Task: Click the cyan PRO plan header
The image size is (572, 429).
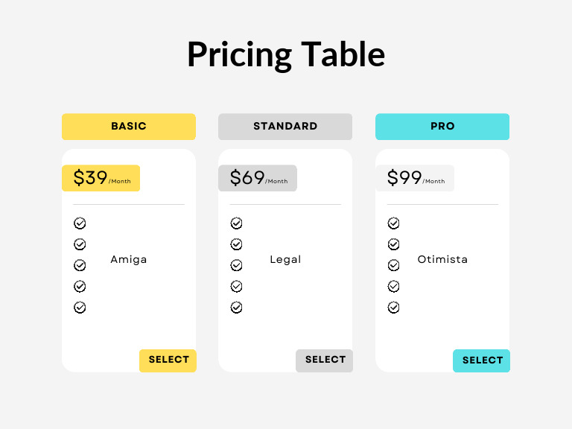Action: pyautogui.click(x=442, y=127)
